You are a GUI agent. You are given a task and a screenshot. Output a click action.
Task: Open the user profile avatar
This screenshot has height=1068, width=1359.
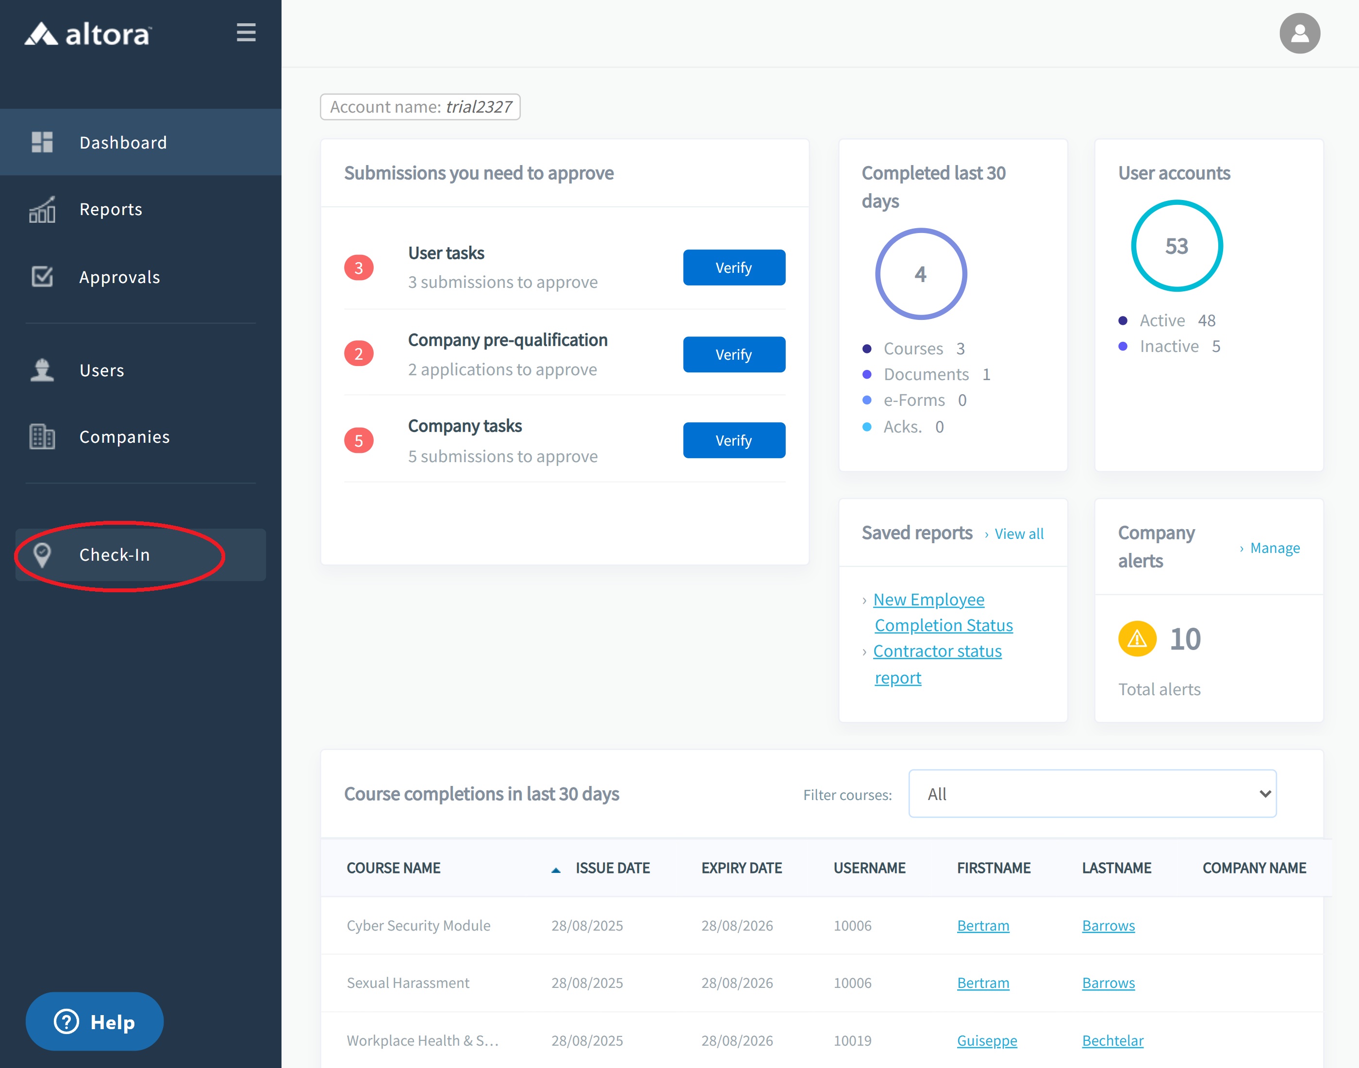(x=1299, y=33)
